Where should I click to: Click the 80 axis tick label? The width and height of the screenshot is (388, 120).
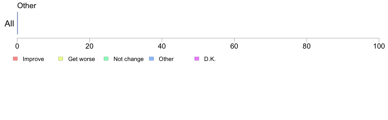click(x=307, y=46)
